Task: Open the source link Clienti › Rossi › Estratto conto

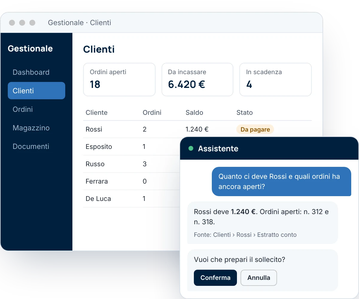Action: (255, 235)
